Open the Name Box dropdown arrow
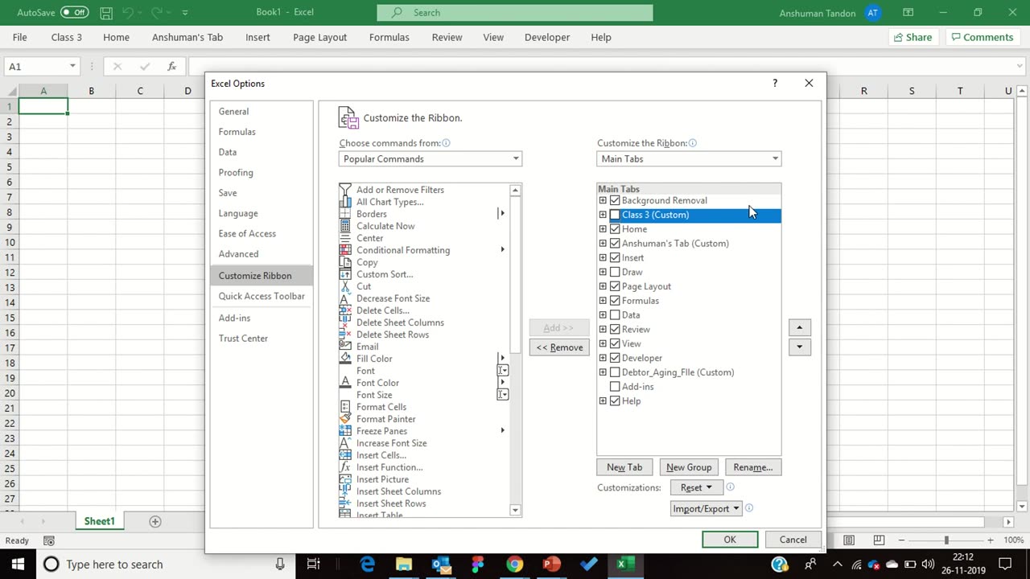The height and width of the screenshot is (579, 1030). point(72,67)
